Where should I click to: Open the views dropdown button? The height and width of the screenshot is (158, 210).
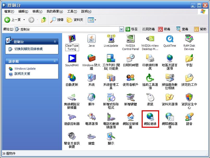pyautogui.click(x=92, y=20)
